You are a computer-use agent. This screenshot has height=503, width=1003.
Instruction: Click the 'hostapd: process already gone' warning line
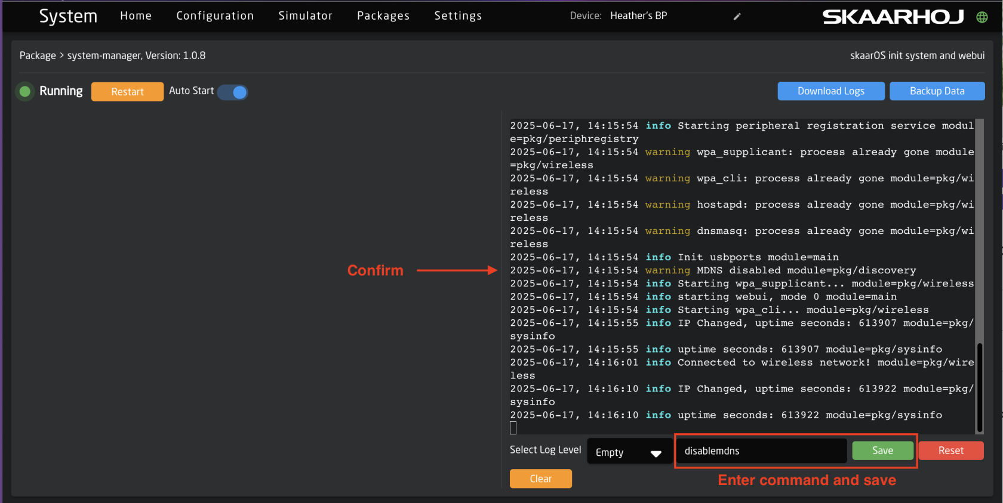point(742,211)
